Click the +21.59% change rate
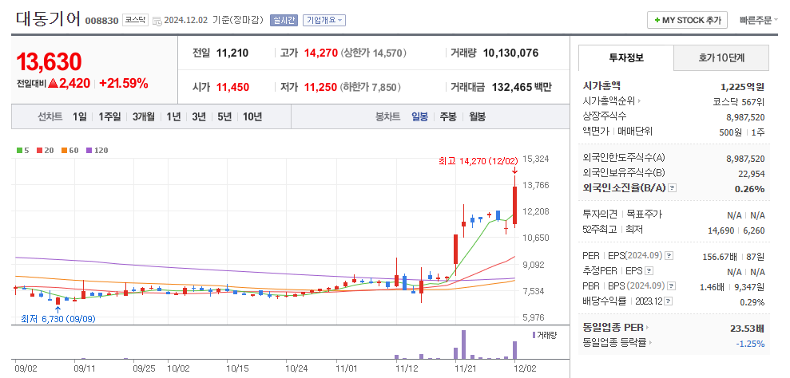 pos(124,84)
